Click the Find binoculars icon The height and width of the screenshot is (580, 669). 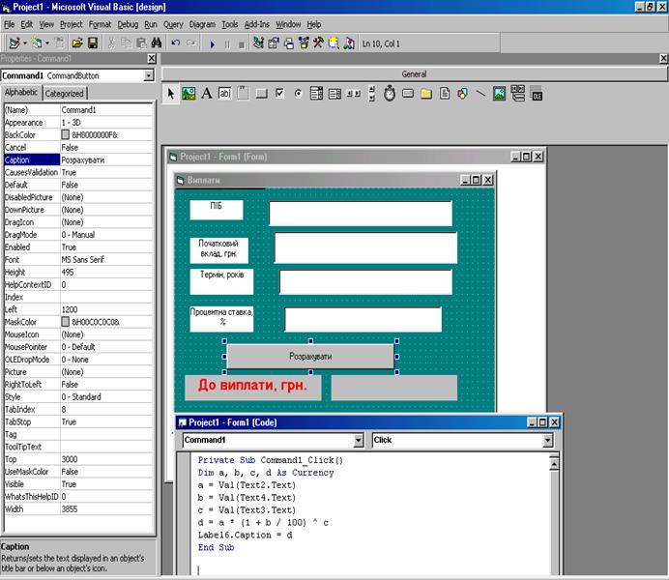pyautogui.click(x=157, y=43)
